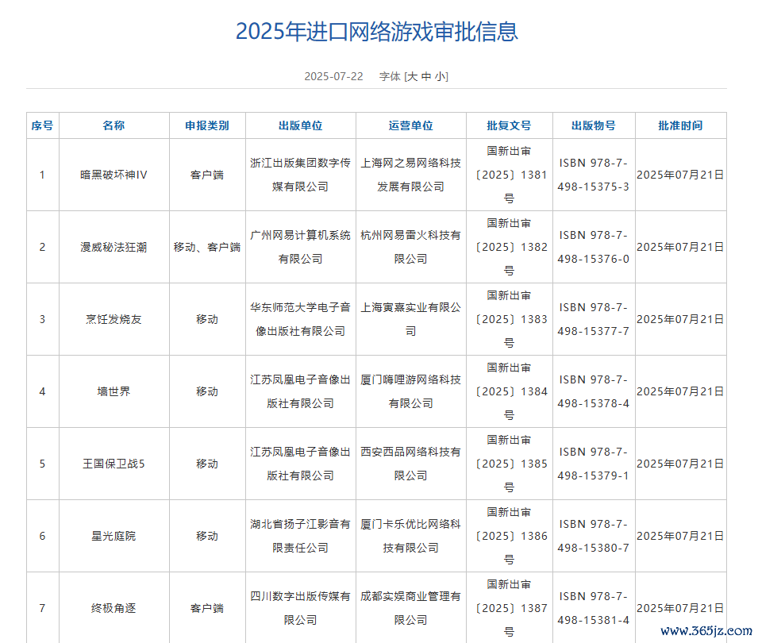
Task: Click the publication date 2025-07-22
Action: 333,76
